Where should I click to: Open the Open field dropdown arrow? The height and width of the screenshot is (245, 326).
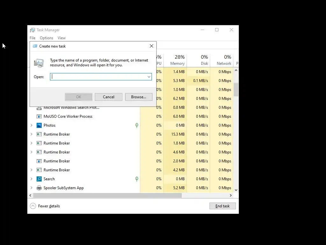[x=149, y=77]
